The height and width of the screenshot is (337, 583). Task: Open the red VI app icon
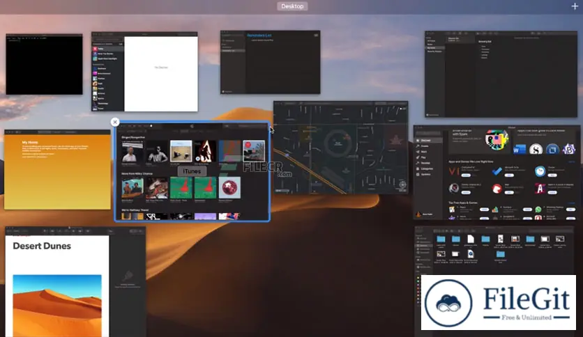coord(453,171)
